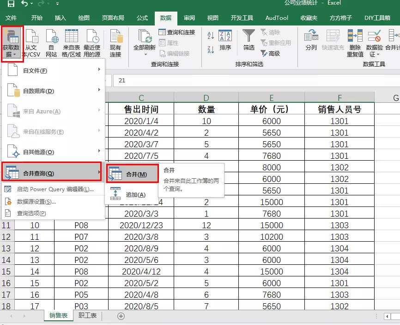Add a new sheet with plus icon
This screenshot has width=400, height=325.
(121, 316)
